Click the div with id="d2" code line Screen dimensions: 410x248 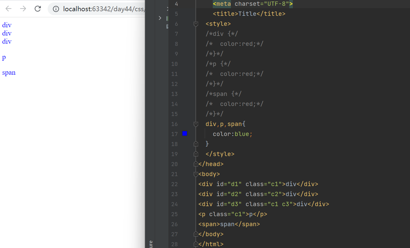[258, 194]
